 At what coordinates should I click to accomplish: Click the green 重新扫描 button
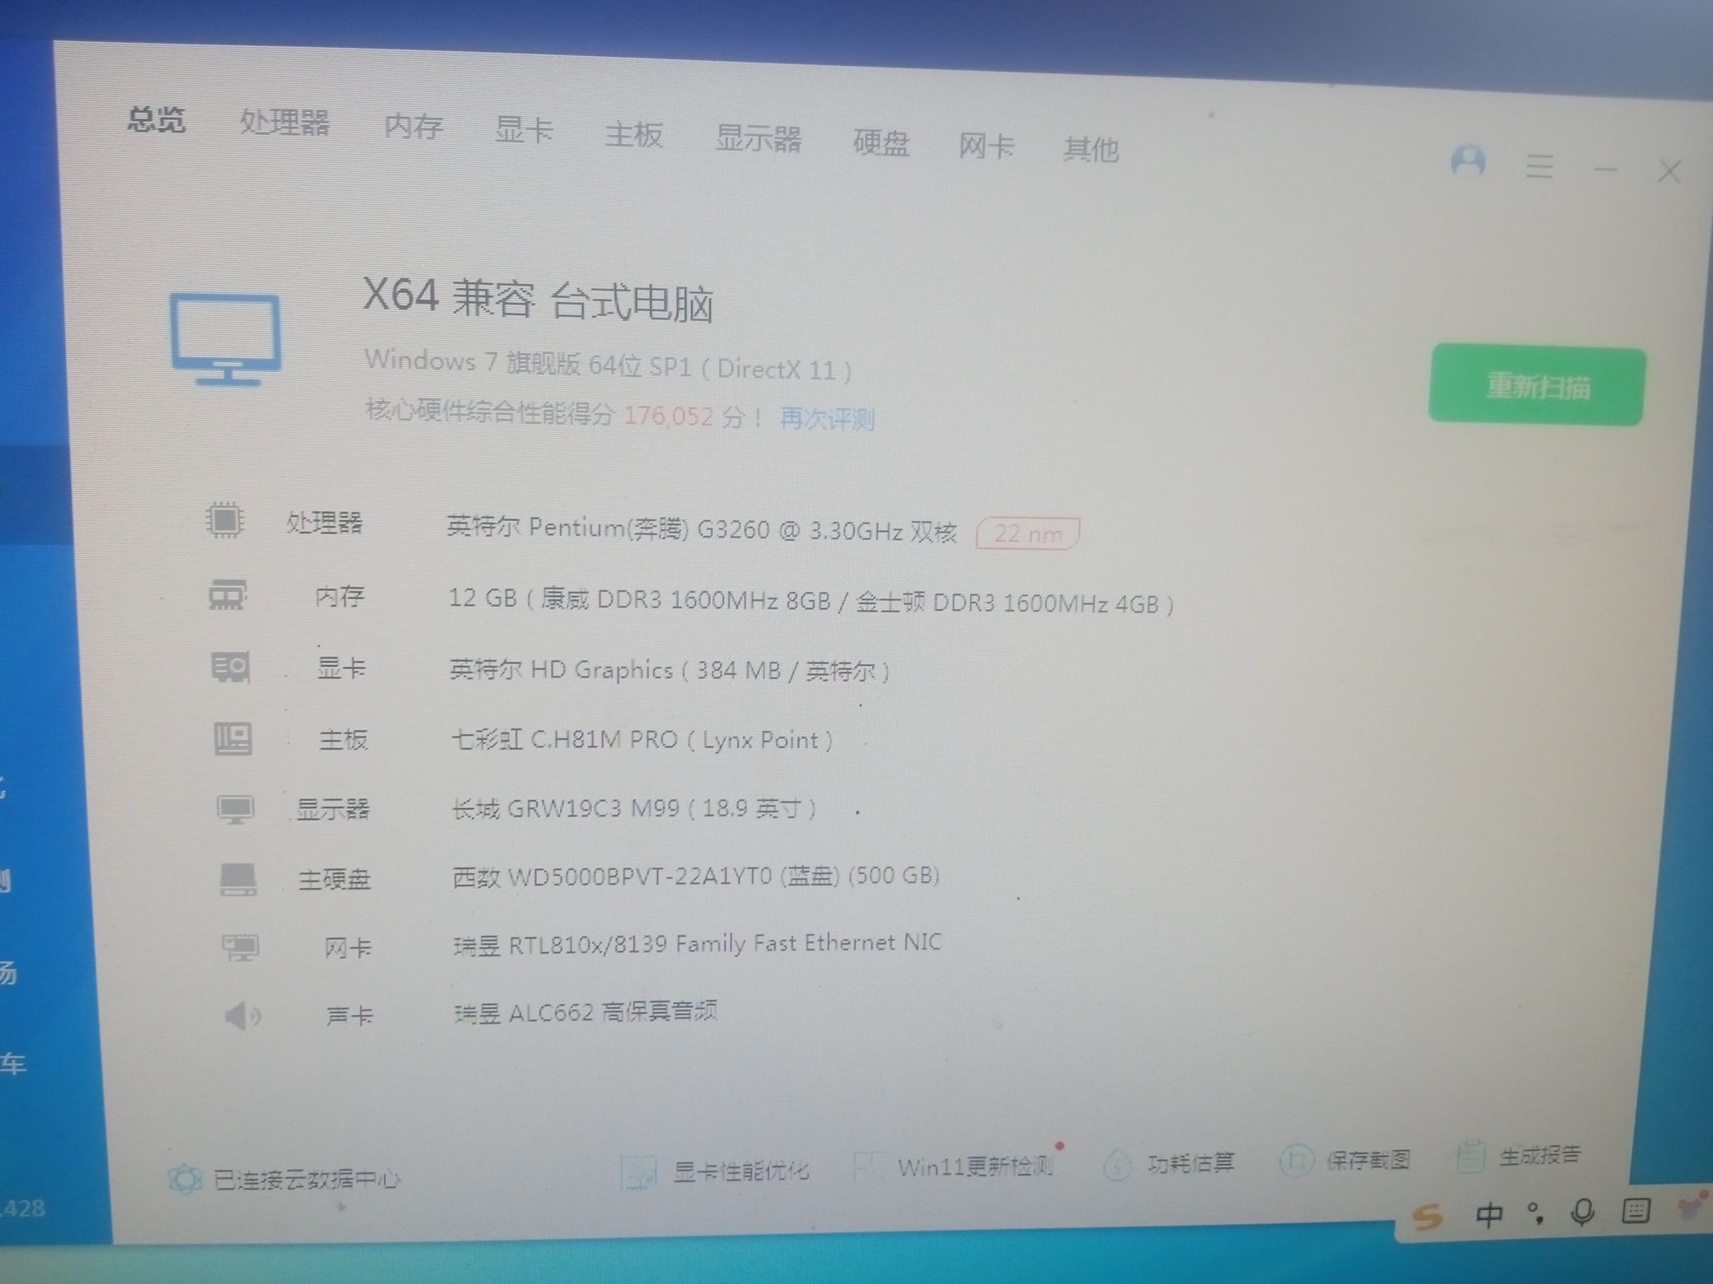(x=1537, y=385)
